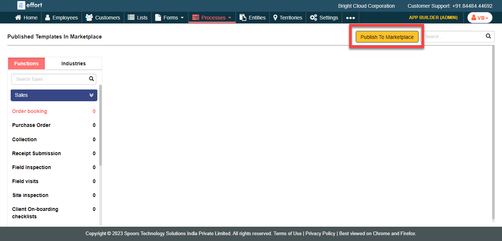
Task: Click the magnifier in Search Types box
Action: pos(92,79)
